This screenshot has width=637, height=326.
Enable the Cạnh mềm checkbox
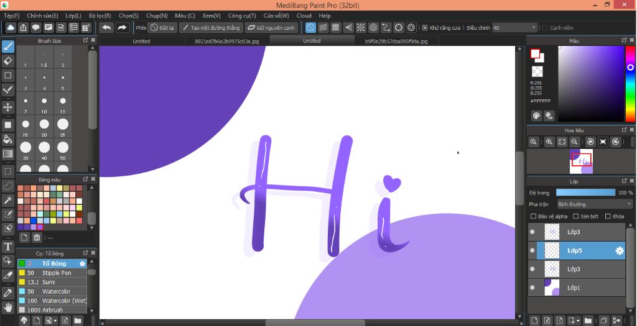[545, 27]
